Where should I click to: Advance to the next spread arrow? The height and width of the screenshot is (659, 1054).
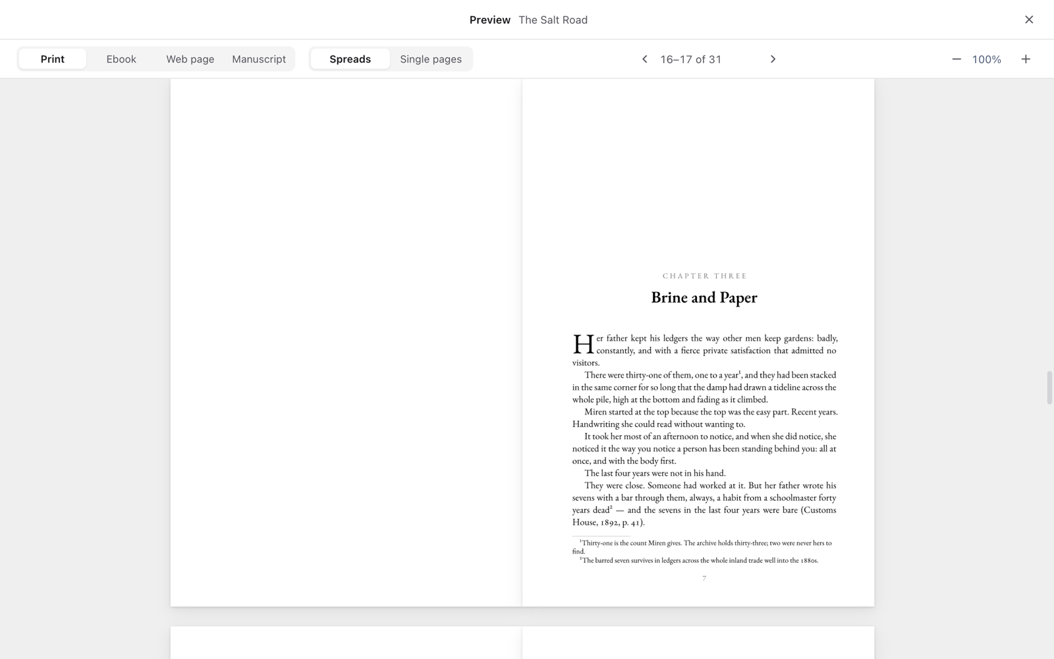pos(773,59)
